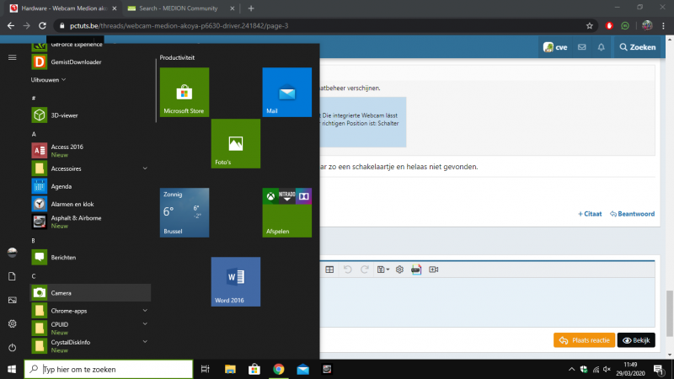The image size is (674, 379).
Task: Click the page vertical scrollbar
Action: (x=669, y=313)
